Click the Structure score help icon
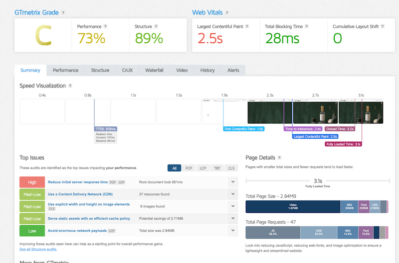Image resolution: width=399 pixels, height=263 pixels. 157,26
